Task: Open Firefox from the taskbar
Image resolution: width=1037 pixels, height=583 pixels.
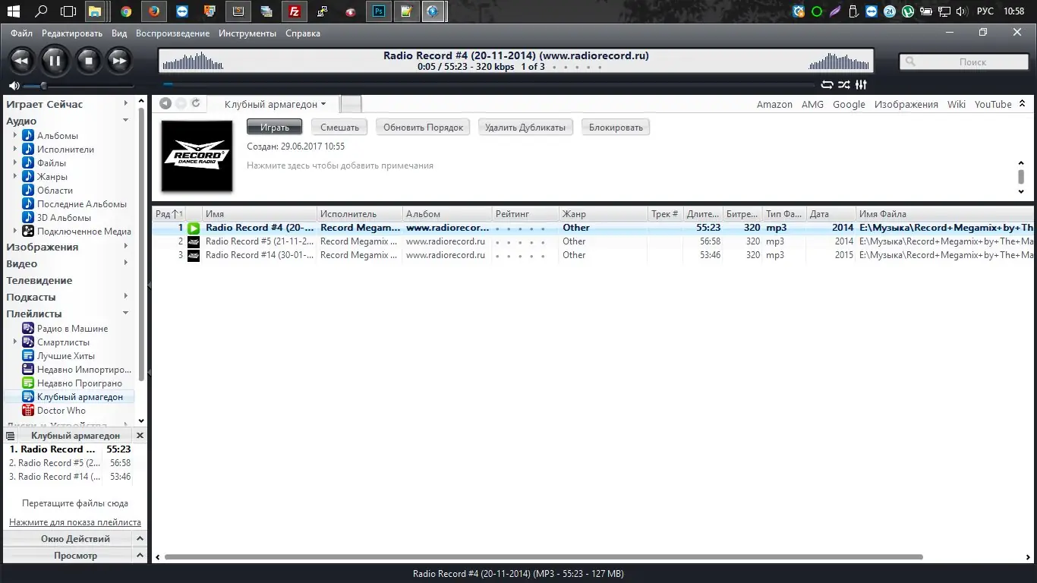Action: coord(154,11)
